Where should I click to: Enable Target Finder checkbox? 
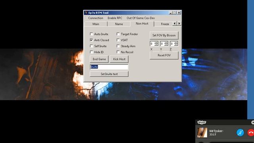[118, 34]
